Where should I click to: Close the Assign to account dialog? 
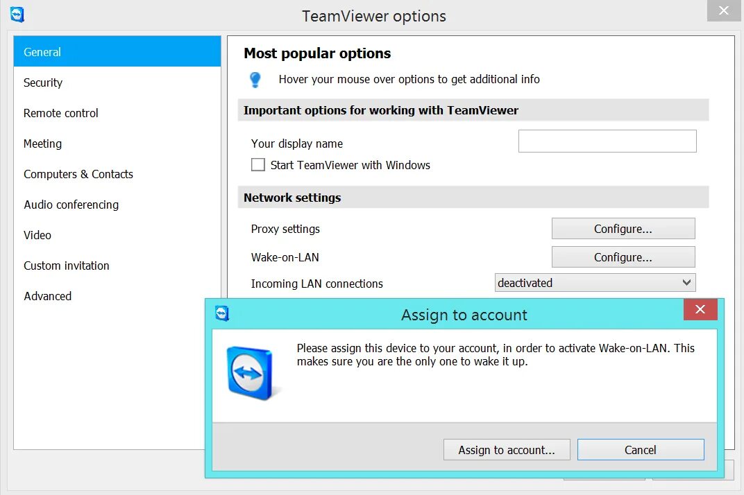[700, 310]
